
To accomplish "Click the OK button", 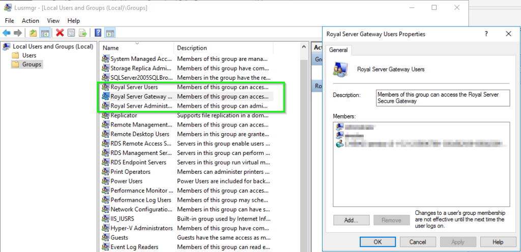I will (378, 242).
